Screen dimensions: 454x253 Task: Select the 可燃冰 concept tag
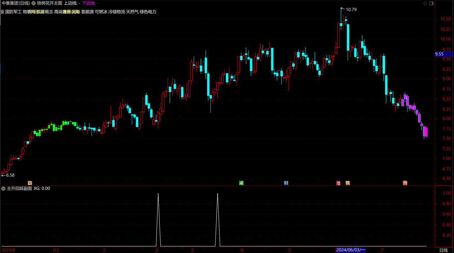tap(101, 12)
